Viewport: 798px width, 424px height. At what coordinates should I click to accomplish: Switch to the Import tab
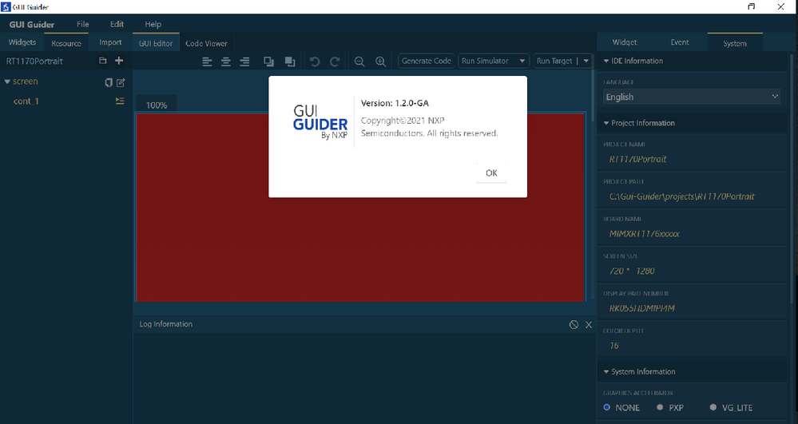[110, 42]
